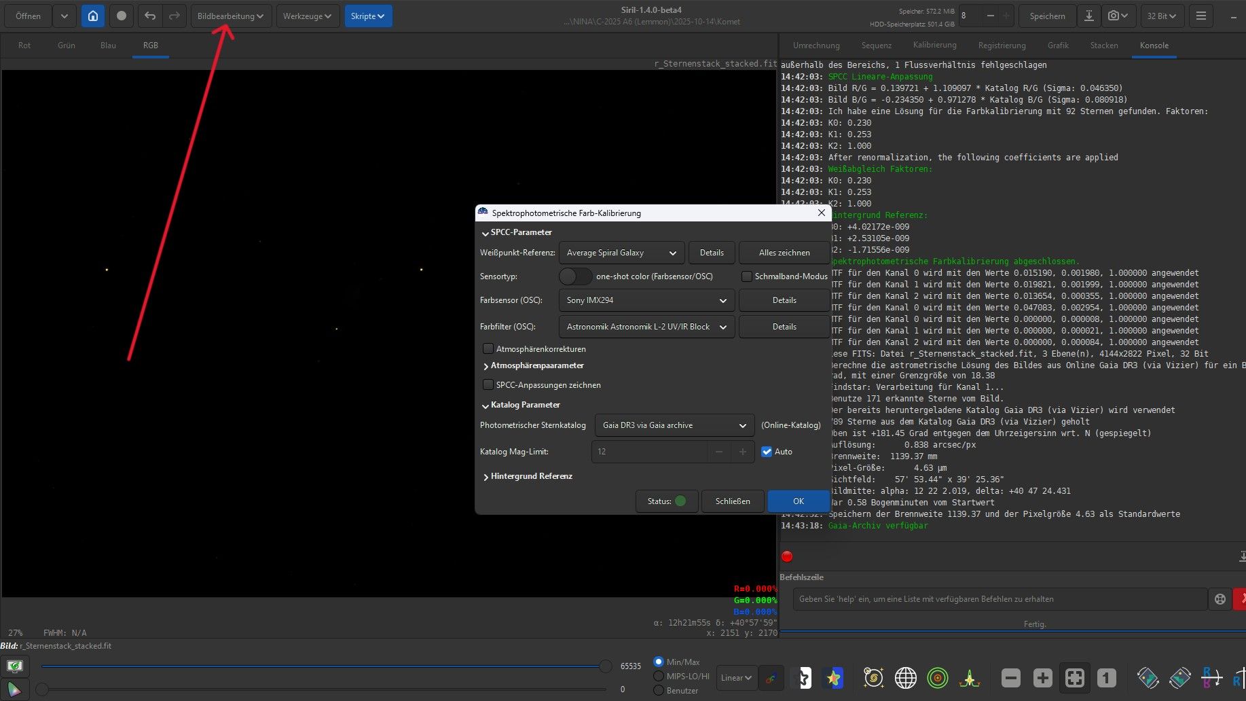Click the upper histogram cutoff slider handle

pyautogui.click(x=605, y=666)
